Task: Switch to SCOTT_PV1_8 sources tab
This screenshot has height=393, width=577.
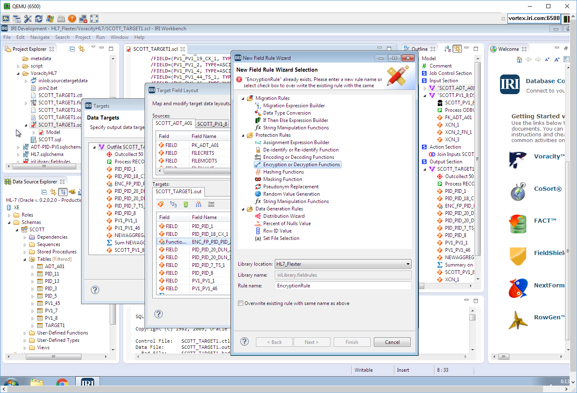Action: [212, 124]
